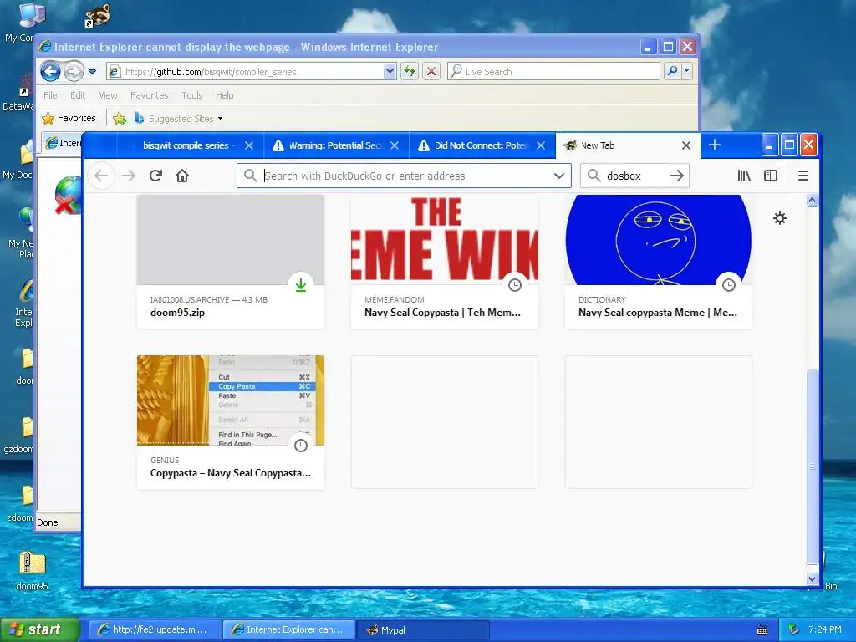
Task: Click the magnifier in dosbox search box
Action: (594, 176)
